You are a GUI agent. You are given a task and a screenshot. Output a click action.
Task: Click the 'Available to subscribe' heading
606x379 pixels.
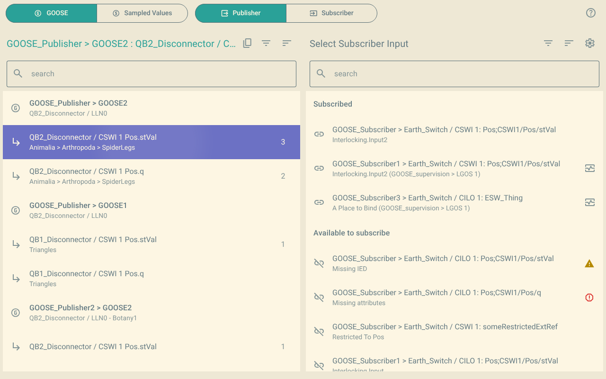pos(352,233)
